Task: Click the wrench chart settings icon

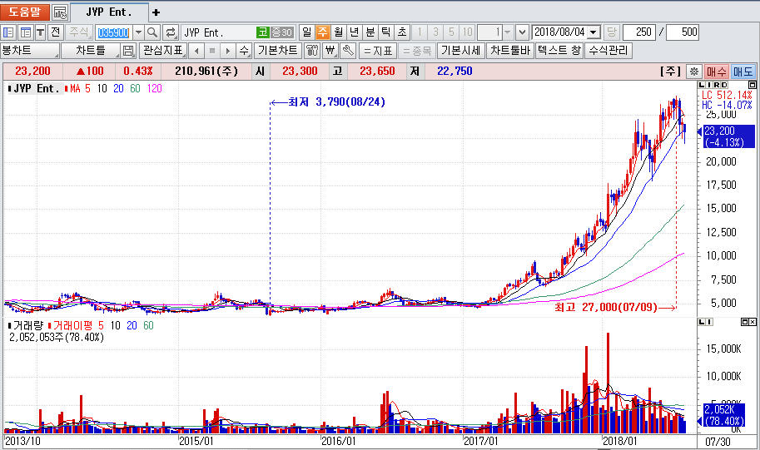Action: click(347, 51)
